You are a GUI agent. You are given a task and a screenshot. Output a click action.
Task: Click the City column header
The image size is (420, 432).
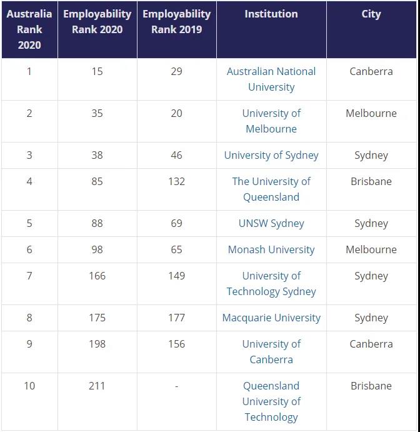point(371,29)
